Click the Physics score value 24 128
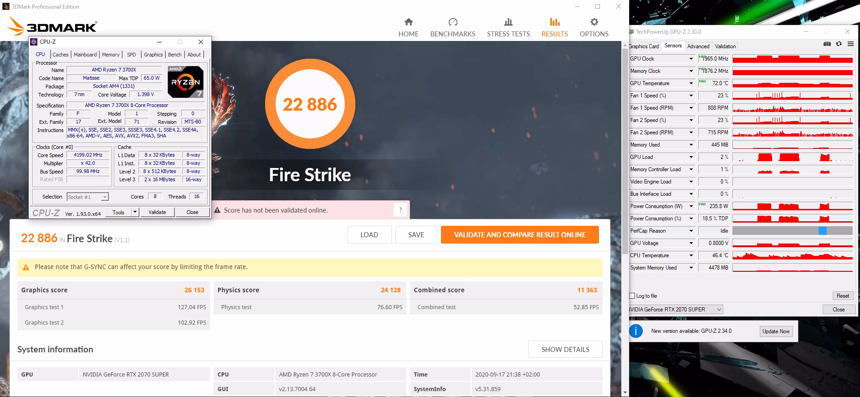 coord(391,290)
